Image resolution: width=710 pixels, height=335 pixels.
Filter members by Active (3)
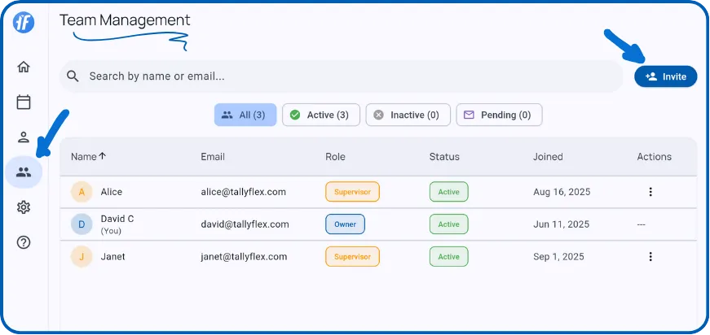320,115
